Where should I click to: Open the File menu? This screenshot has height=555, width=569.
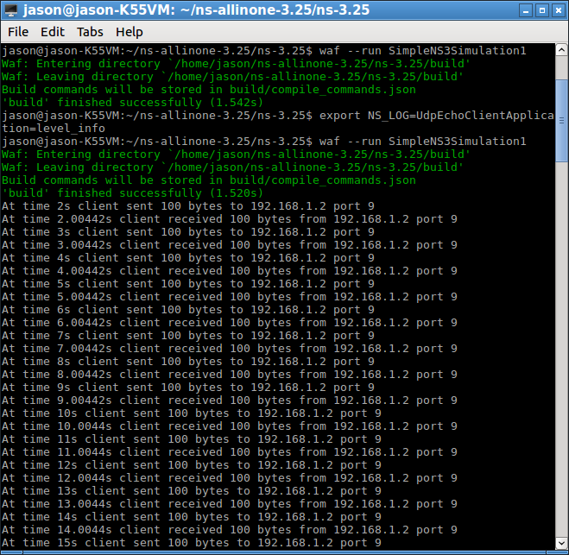[18, 32]
